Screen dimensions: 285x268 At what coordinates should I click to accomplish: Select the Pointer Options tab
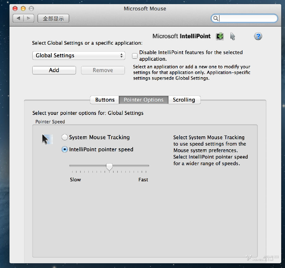143,100
